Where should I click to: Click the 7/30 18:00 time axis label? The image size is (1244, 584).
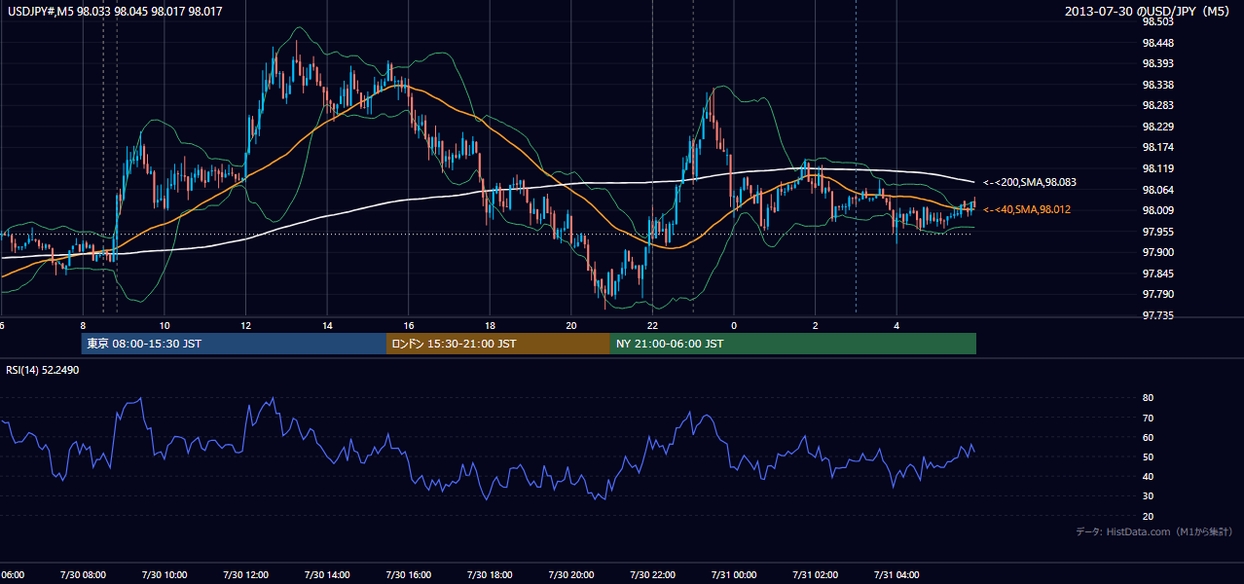tap(490, 574)
